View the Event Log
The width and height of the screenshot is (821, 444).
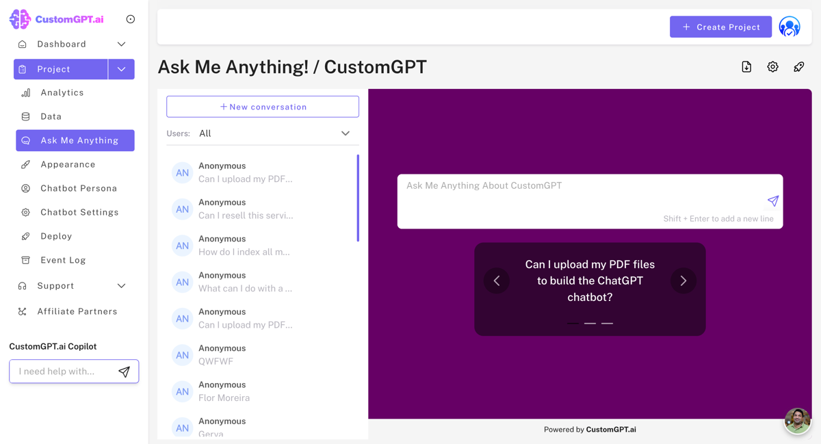click(x=63, y=260)
